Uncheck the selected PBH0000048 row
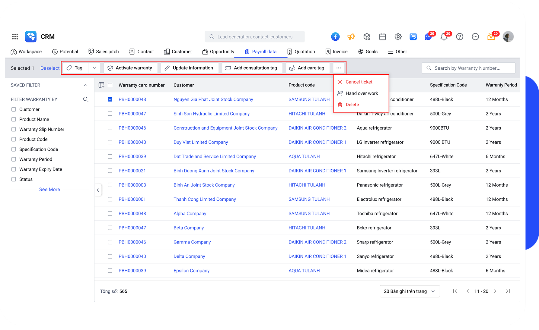The height and width of the screenshot is (330, 539). (110, 99)
